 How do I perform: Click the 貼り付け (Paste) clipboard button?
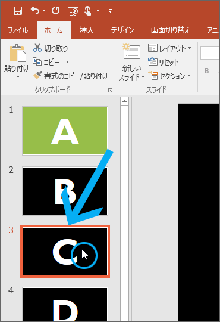click(x=17, y=61)
